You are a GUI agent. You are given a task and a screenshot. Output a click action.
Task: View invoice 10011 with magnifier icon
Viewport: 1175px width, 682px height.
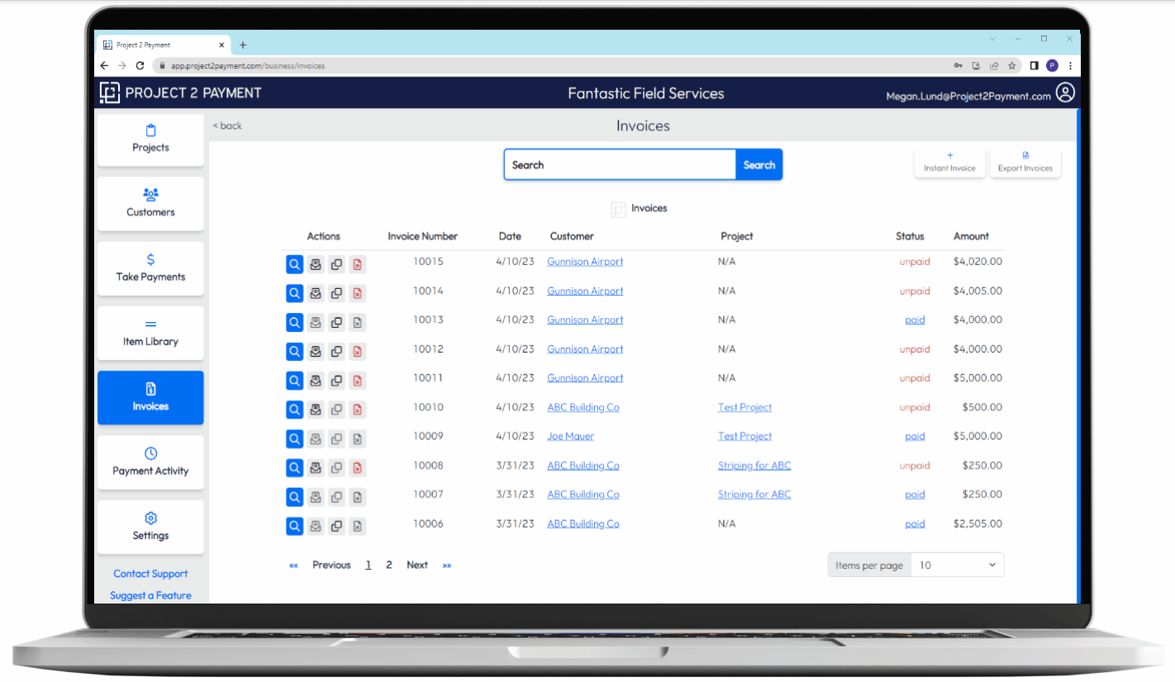pyautogui.click(x=295, y=381)
